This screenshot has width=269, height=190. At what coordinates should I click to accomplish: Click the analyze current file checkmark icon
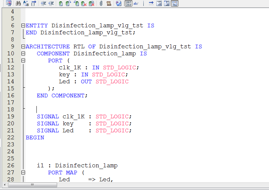pyautogui.click(x=119, y=3)
